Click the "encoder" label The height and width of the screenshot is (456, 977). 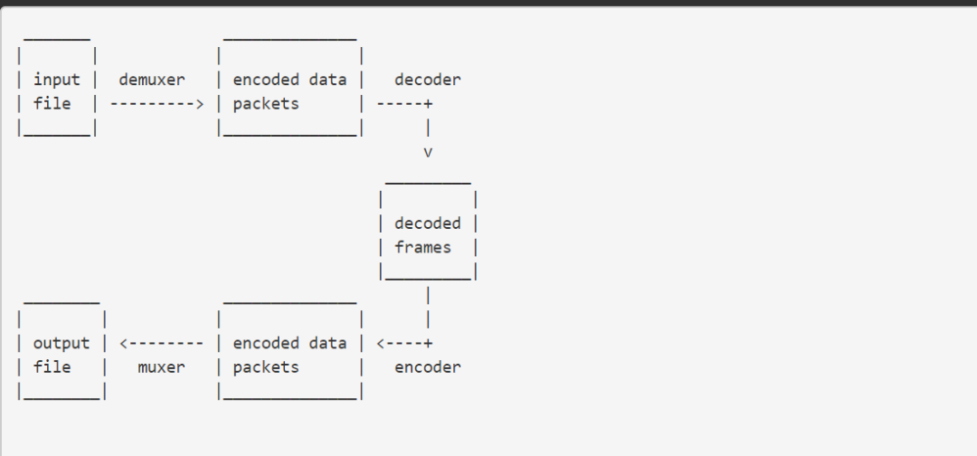tap(427, 366)
